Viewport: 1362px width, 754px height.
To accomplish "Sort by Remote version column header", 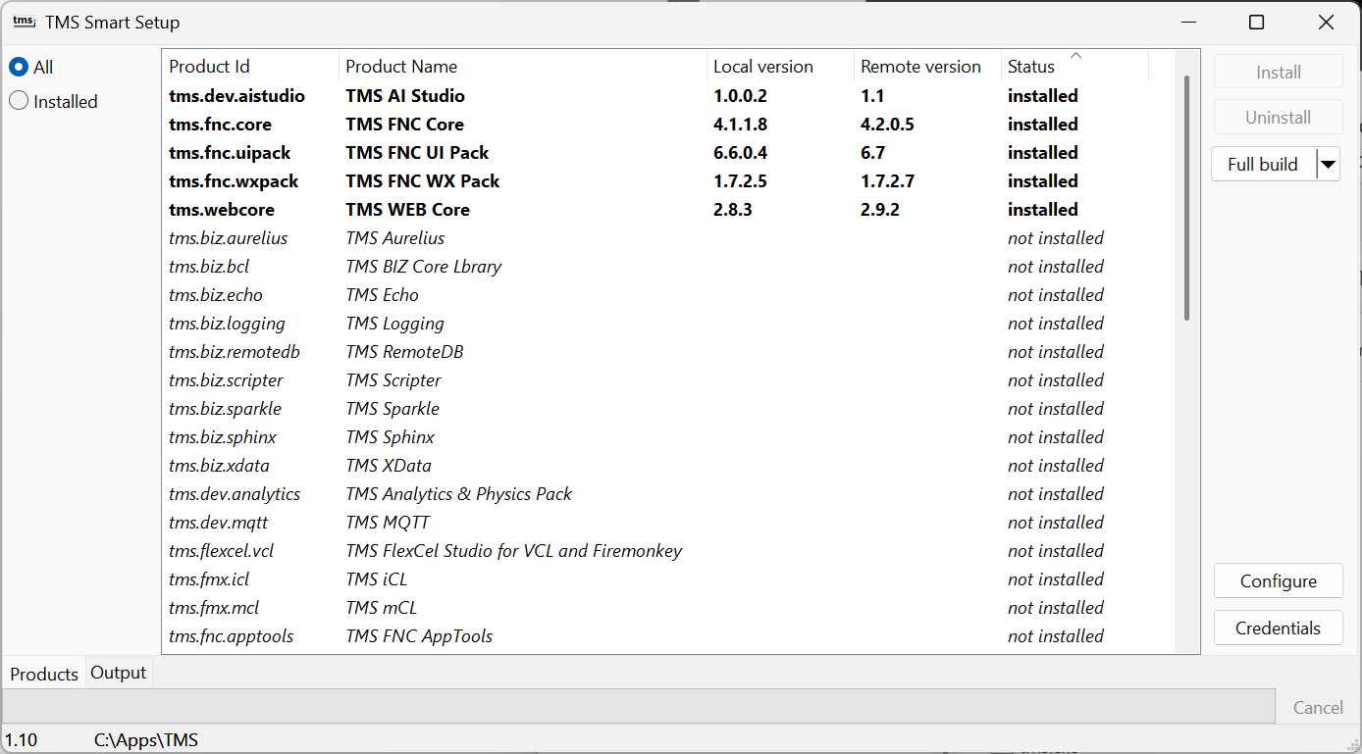I will pyautogui.click(x=927, y=67).
